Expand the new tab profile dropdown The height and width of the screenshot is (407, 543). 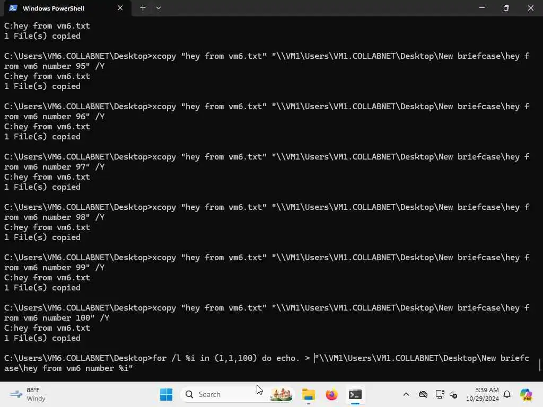[x=158, y=8]
